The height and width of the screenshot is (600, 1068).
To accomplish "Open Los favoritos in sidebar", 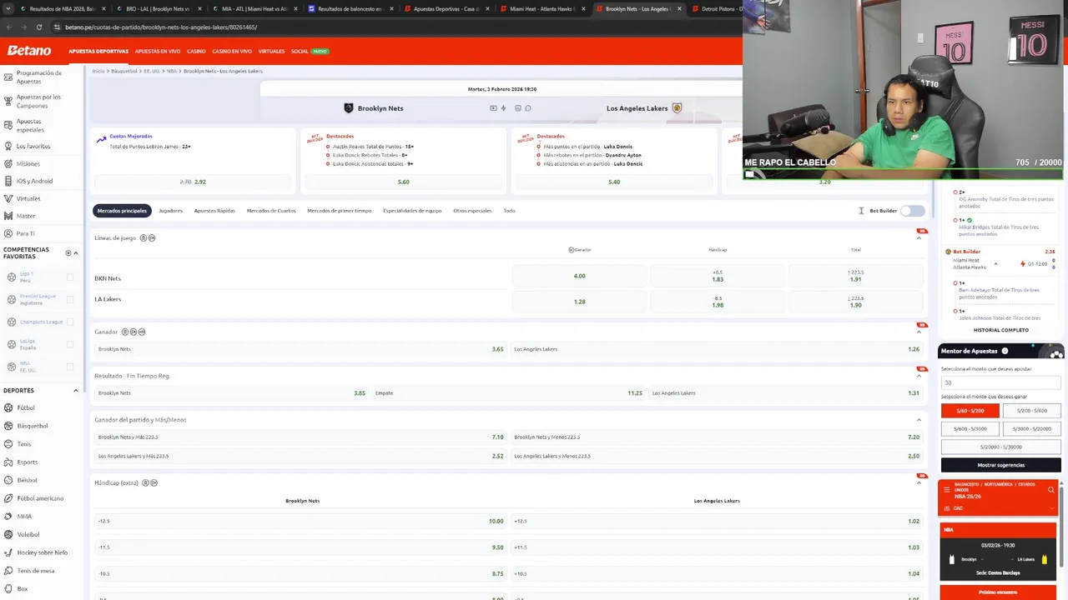I will pos(33,146).
